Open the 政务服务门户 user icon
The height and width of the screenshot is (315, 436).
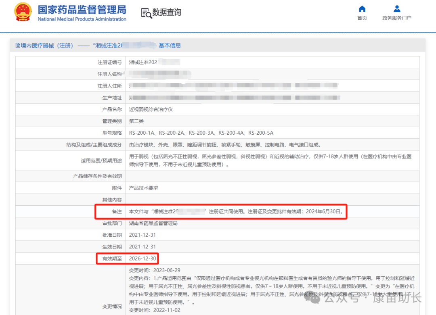point(397,9)
